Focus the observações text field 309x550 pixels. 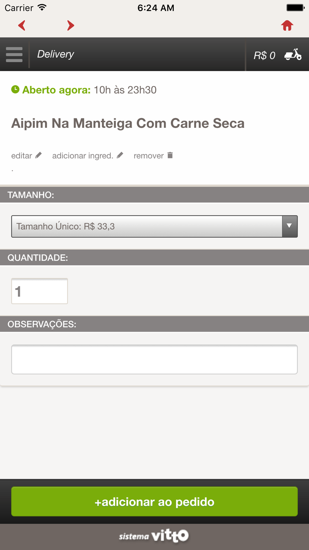154,359
